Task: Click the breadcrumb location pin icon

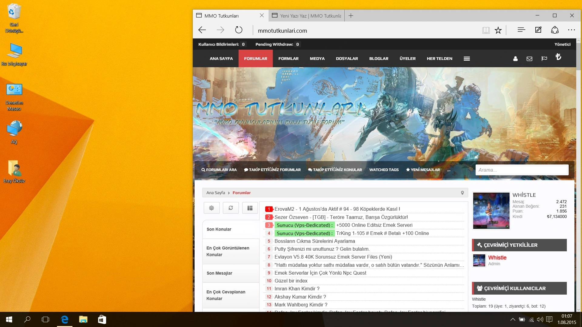Action: tap(462, 193)
